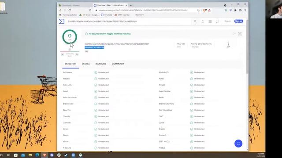282x158 pixels.
Task: Switch to the Downloads browser tab
Action: coord(74,5)
